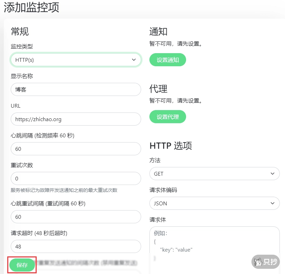The height and width of the screenshot is (274, 285).
Task: Click the 请求超时 field showing 48
Action: (x=76, y=246)
